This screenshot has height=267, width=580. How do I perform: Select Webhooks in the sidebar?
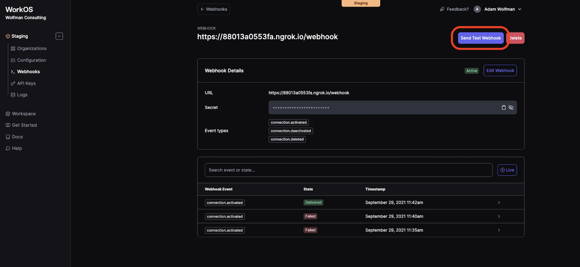click(x=28, y=72)
